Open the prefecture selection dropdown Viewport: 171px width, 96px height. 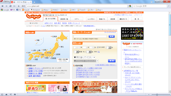[84, 57]
